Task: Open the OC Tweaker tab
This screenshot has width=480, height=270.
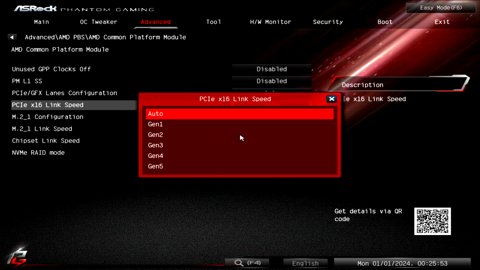Action: 98,22
